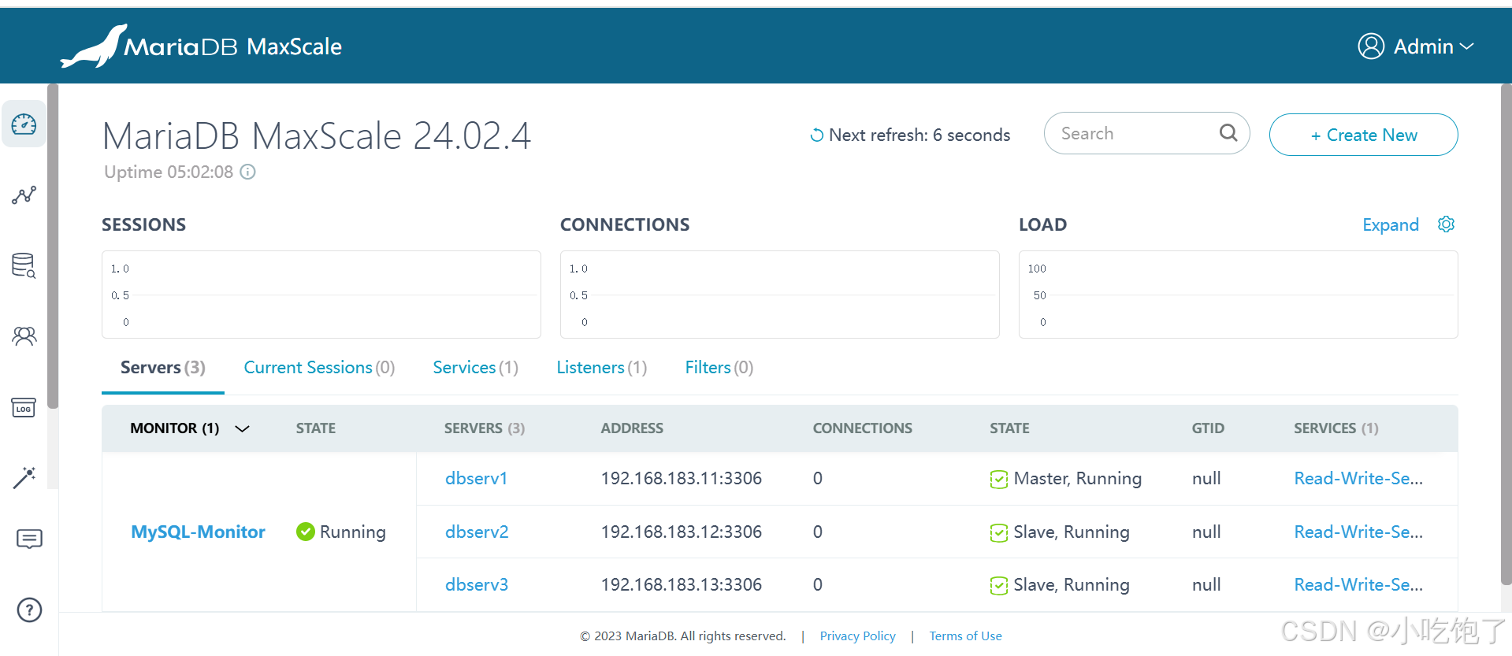Image resolution: width=1512 pixels, height=656 pixels.
Task: Click the ADDRESS column header
Action: pyautogui.click(x=632, y=428)
